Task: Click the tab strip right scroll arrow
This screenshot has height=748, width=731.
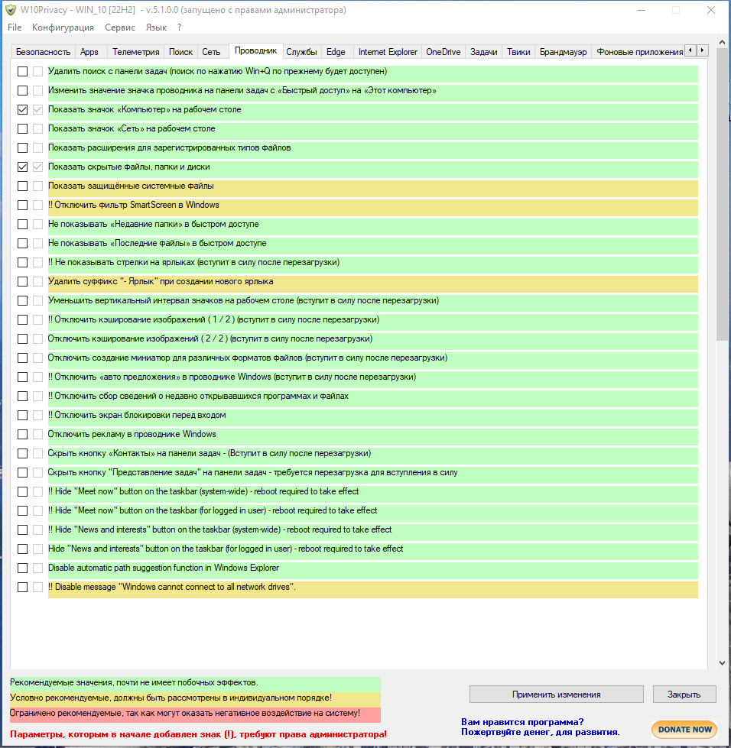Action: pyautogui.click(x=703, y=50)
